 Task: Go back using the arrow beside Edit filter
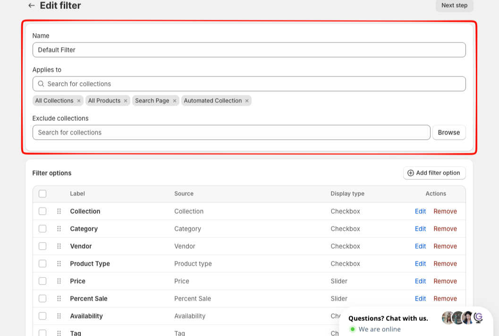click(31, 5)
